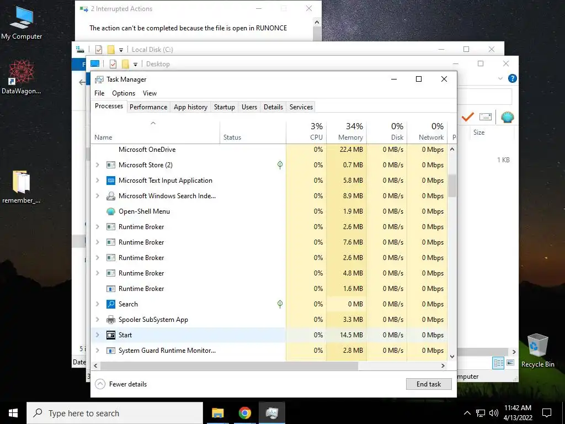Open network status in system tray
Viewport: 565px width, 424px height.
coord(481,413)
